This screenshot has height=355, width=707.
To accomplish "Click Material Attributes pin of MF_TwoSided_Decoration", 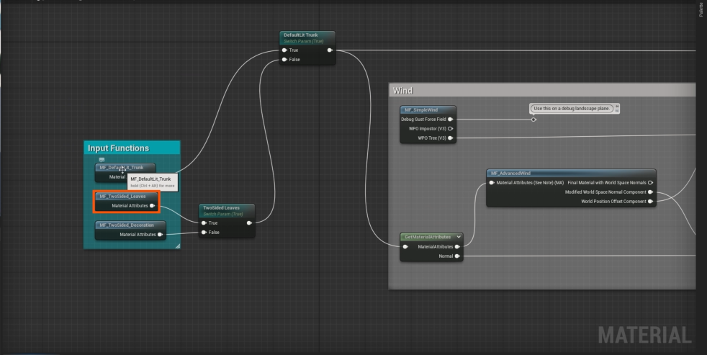I will 160,235.
